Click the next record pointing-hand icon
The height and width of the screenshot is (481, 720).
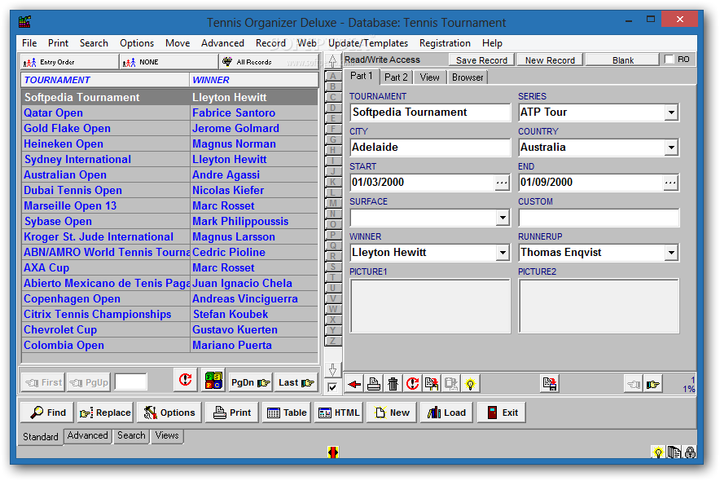point(652,384)
